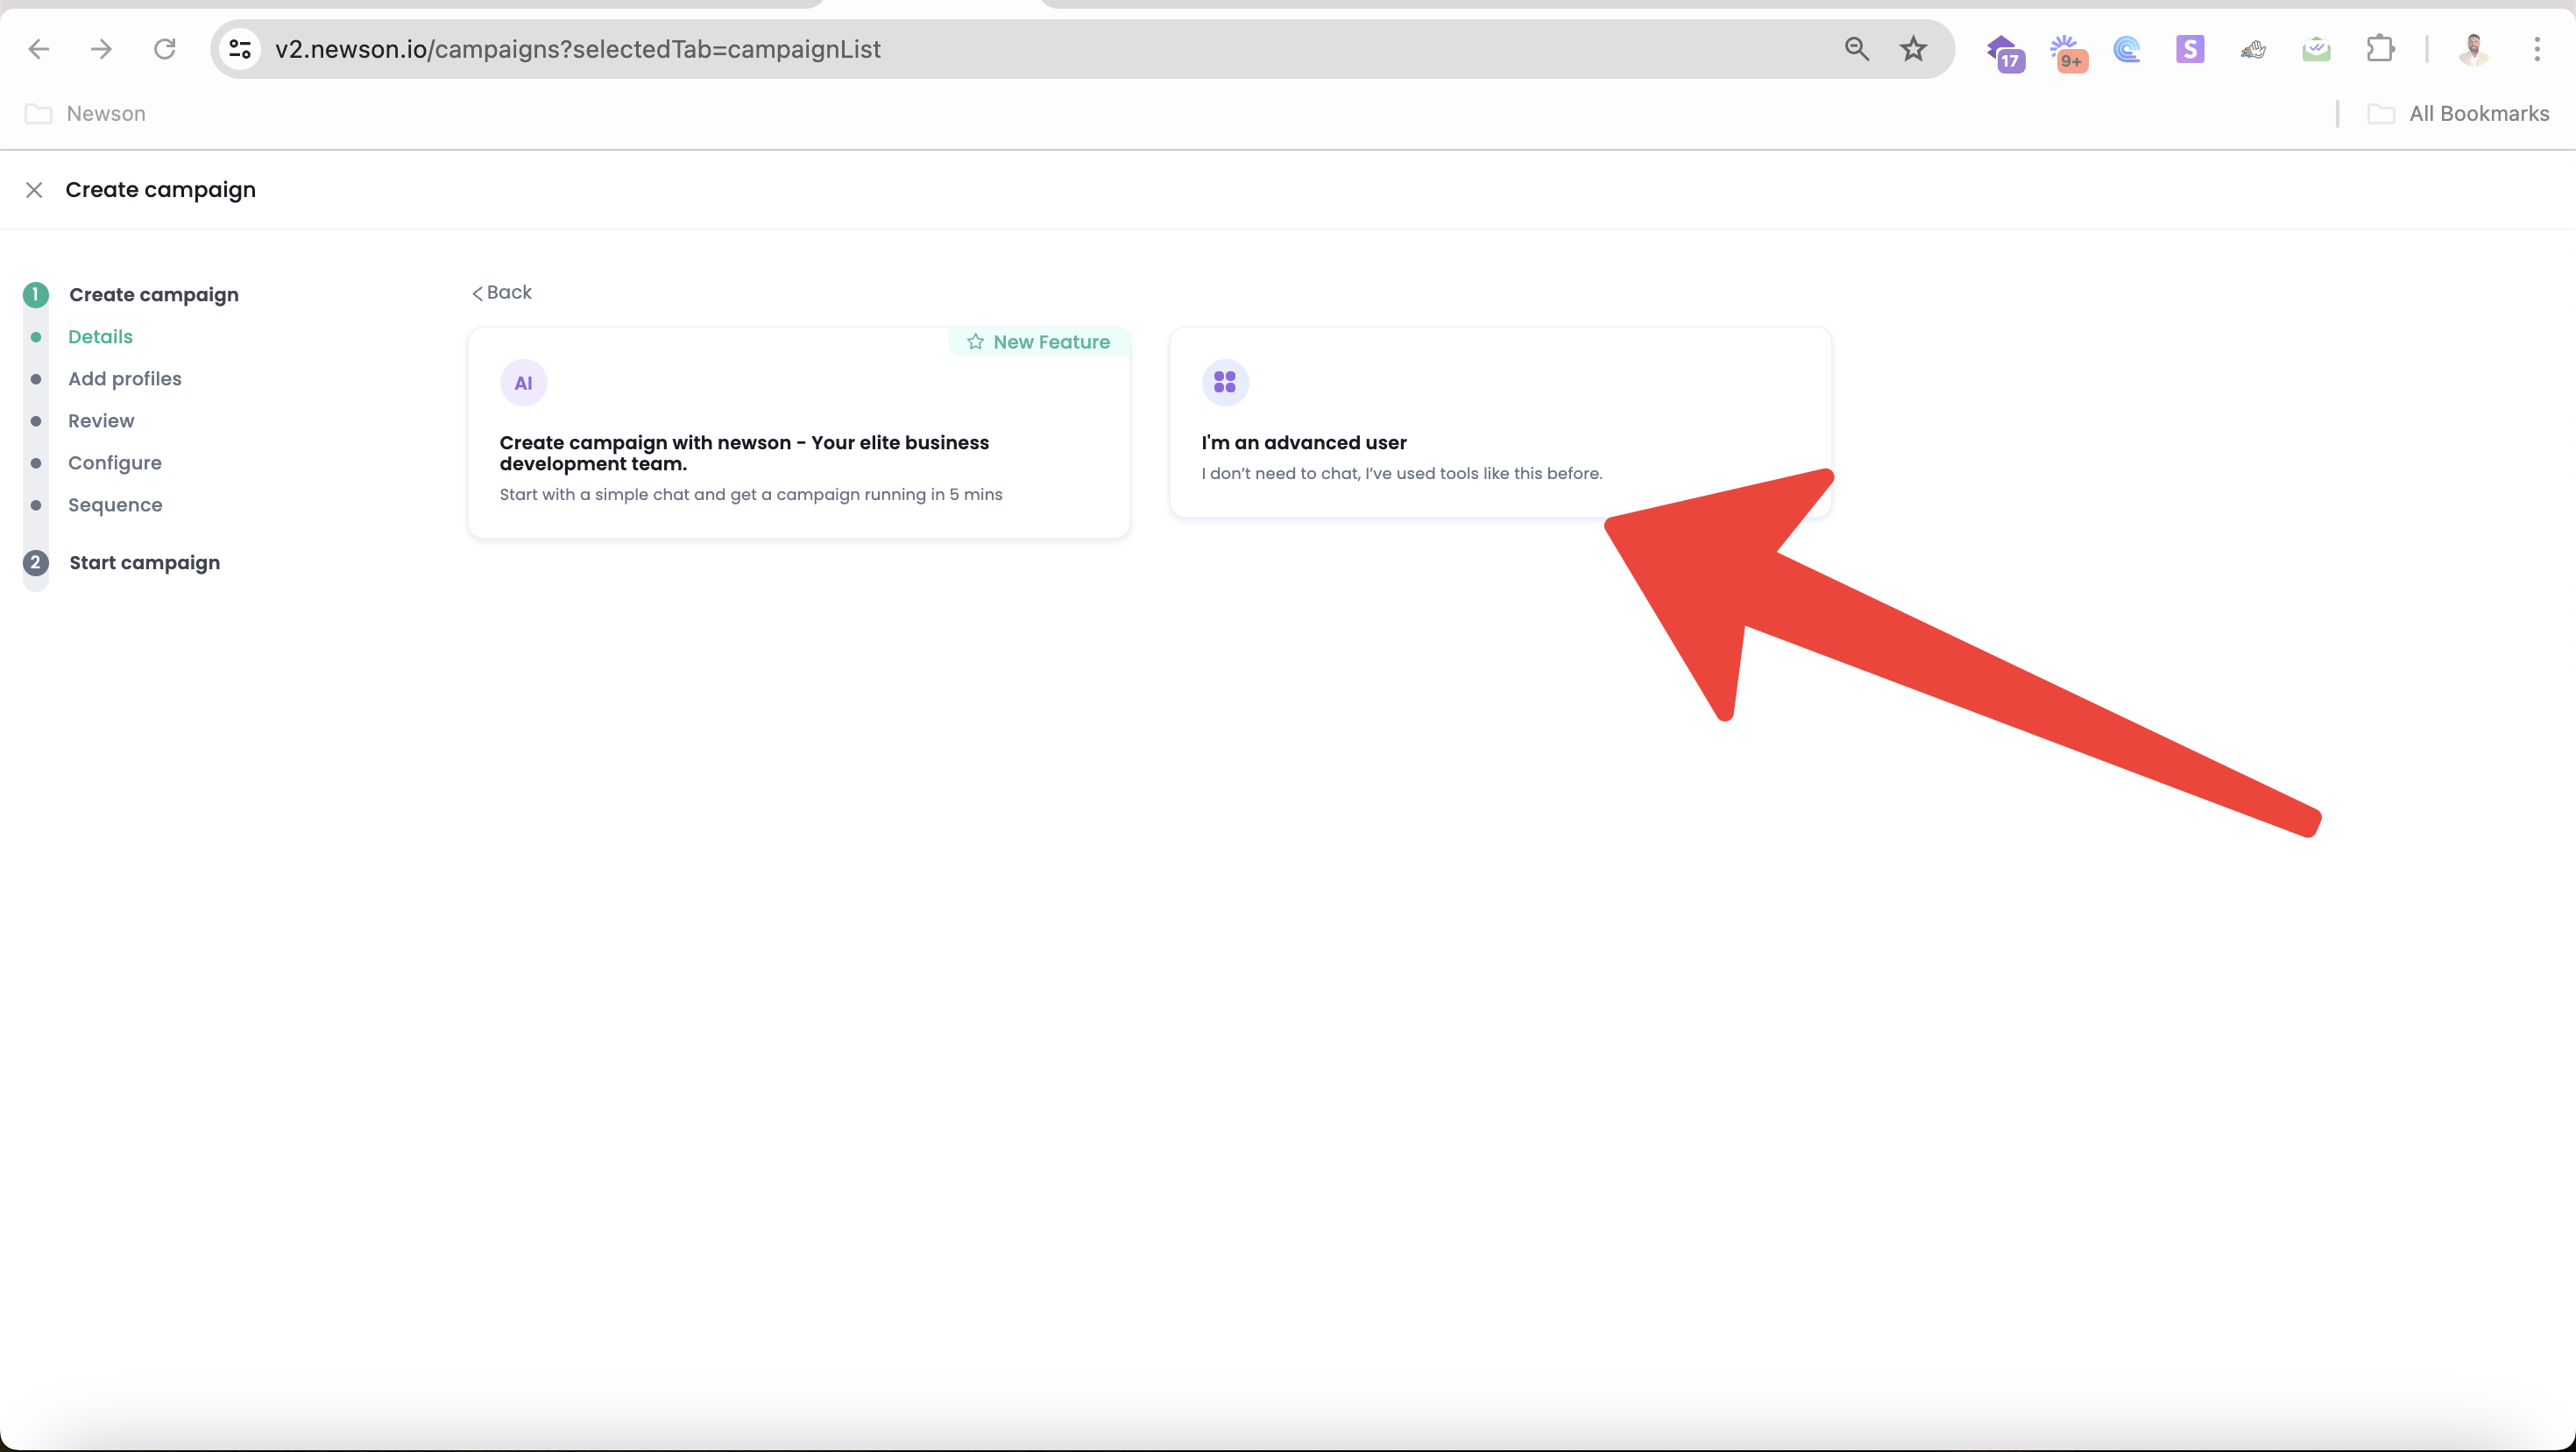
Task: Jump to the Review step
Action: [x=101, y=420]
